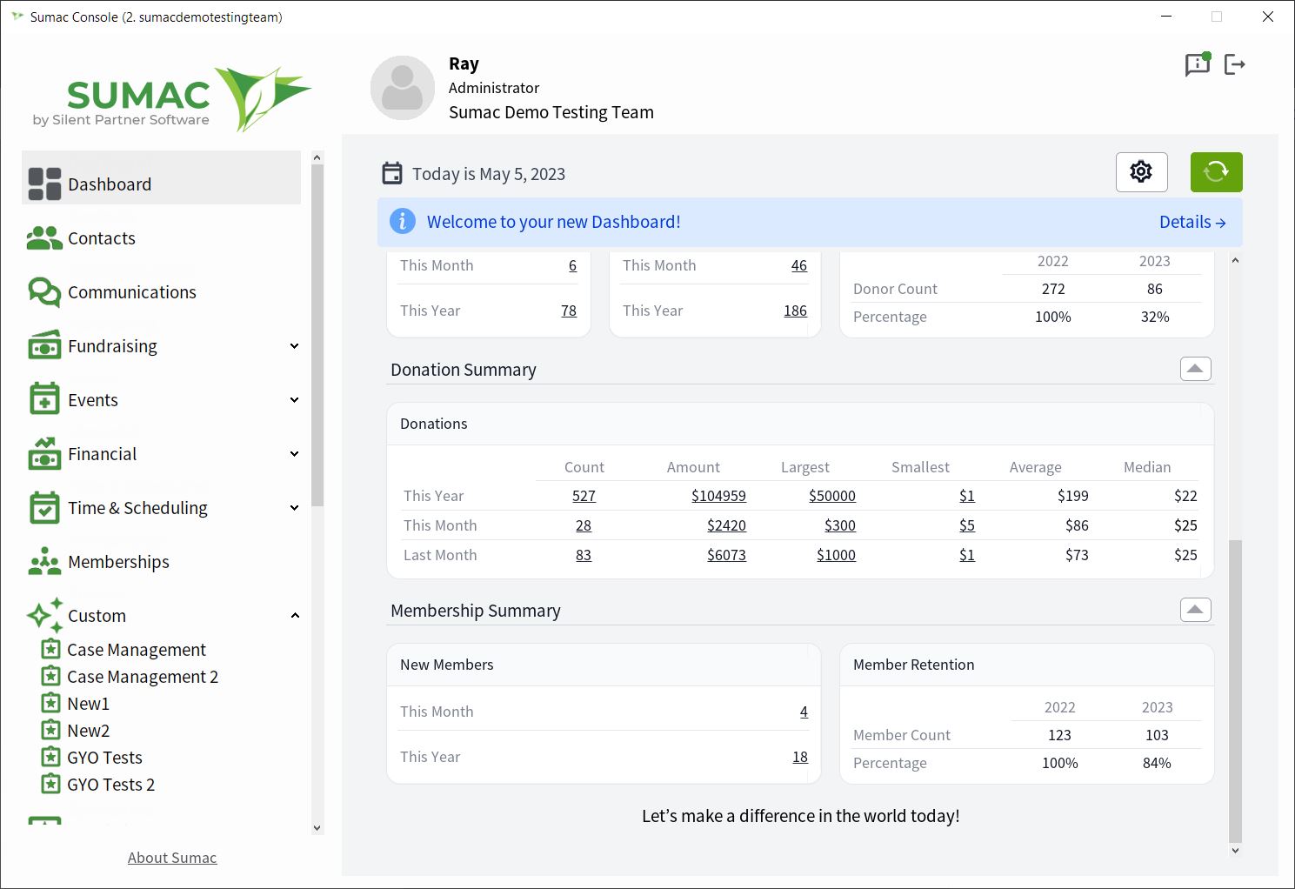1295x889 pixels.
Task: Open the feedback notification icon
Action: point(1198,64)
